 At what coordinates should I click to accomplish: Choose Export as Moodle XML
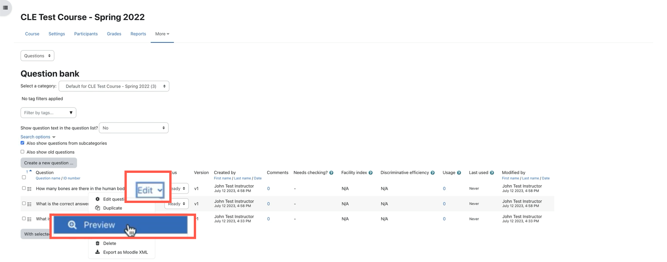point(125,252)
